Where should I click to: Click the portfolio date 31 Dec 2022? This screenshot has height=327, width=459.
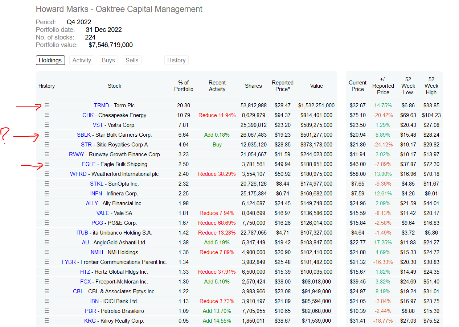click(x=104, y=30)
